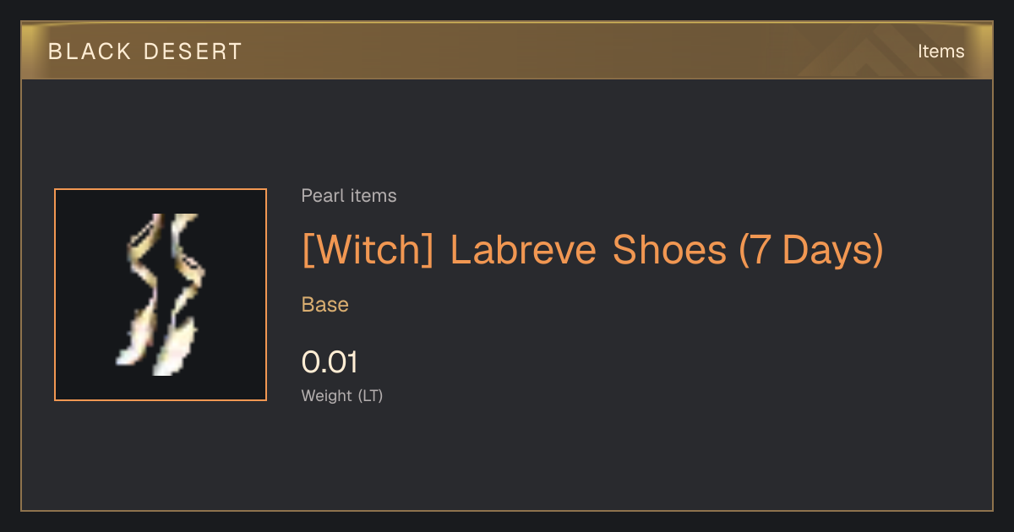
Task: Select the Pearl items category label
Action: click(x=349, y=196)
